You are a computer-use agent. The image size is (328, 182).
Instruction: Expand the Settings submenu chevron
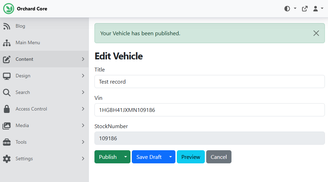[x=83, y=159]
